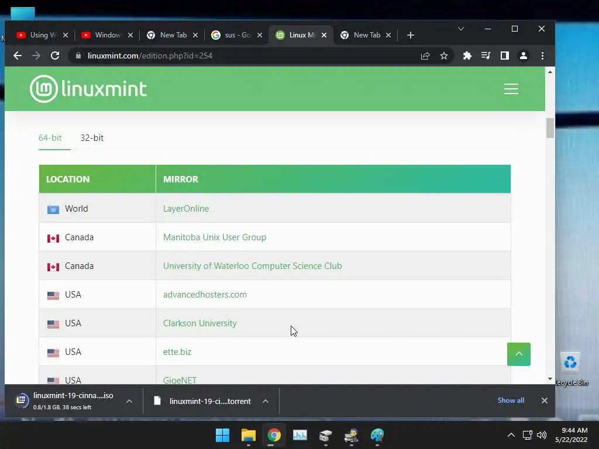Open University of Waterloo Computer Science Club mirror
The image size is (599, 449).
(x=253, y=266)
